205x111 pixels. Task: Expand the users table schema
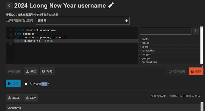click(x=145, y=47)
